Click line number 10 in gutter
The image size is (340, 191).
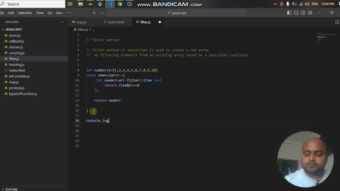[x=77, y=80]
